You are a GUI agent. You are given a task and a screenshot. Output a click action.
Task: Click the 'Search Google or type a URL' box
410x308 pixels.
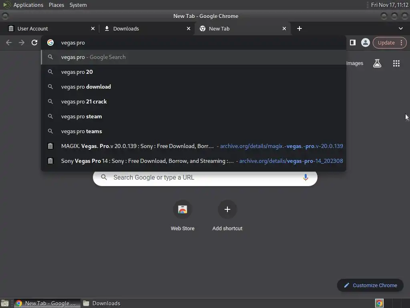205,177
